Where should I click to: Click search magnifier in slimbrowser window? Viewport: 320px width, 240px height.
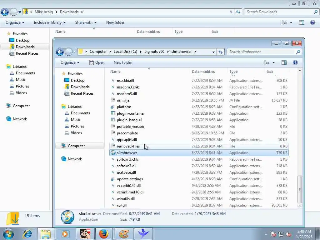pos(298,52)
